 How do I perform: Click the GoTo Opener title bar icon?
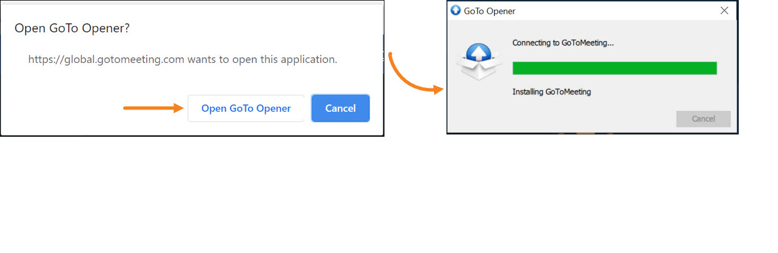[x=456, y=11]
